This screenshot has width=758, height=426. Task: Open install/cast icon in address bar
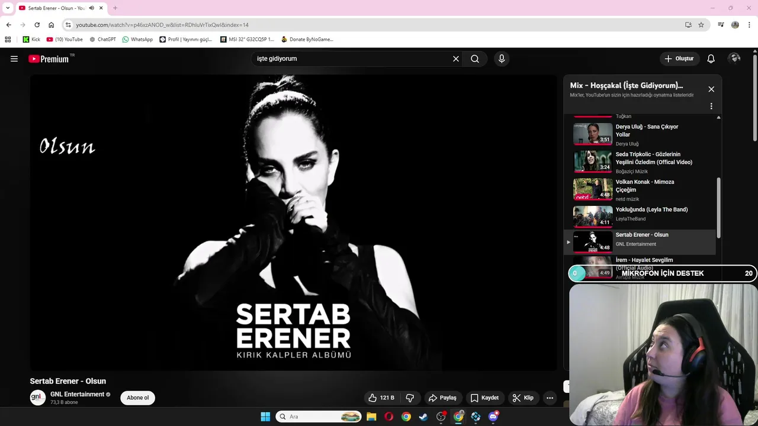(x=688, y=25)
